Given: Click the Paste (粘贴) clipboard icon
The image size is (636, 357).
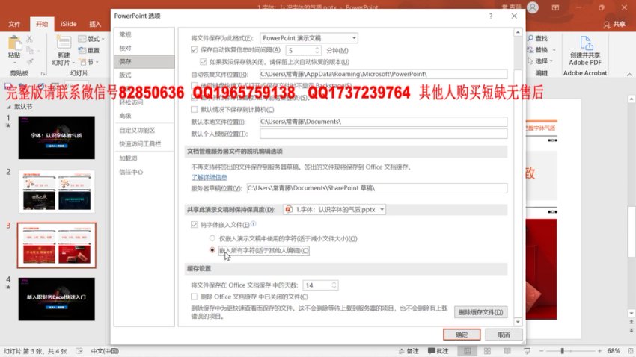Looking at the screenshot, I should click(x=13, y=43).
